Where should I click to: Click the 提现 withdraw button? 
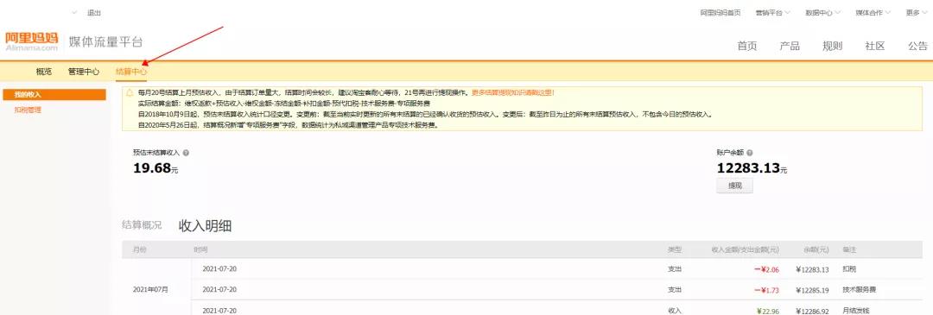click(735, 186)
